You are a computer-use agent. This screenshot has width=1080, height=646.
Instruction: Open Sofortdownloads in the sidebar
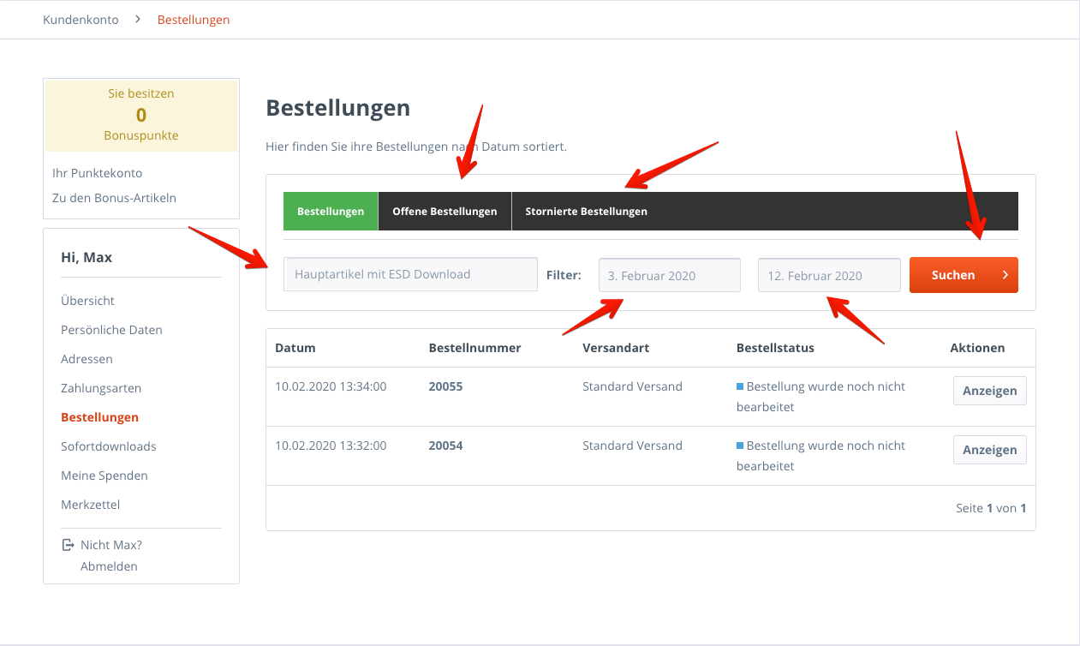pyautogui.click(x=109, y=446)
